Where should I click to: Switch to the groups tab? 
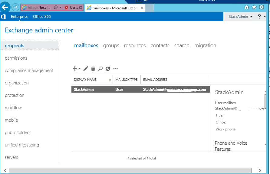(x=111, y=45)
